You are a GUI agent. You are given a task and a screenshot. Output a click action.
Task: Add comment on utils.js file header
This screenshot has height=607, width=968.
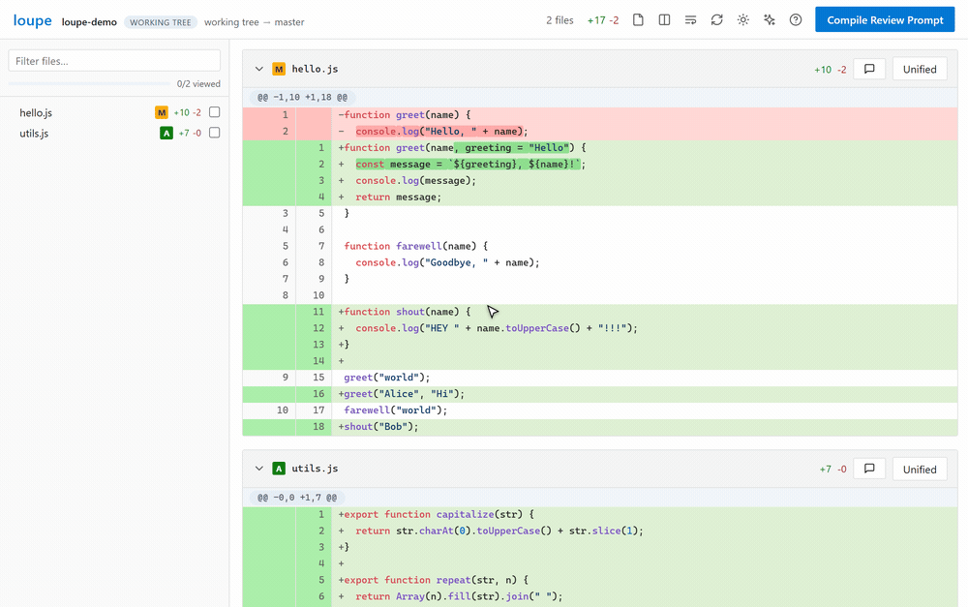(869, 469)
